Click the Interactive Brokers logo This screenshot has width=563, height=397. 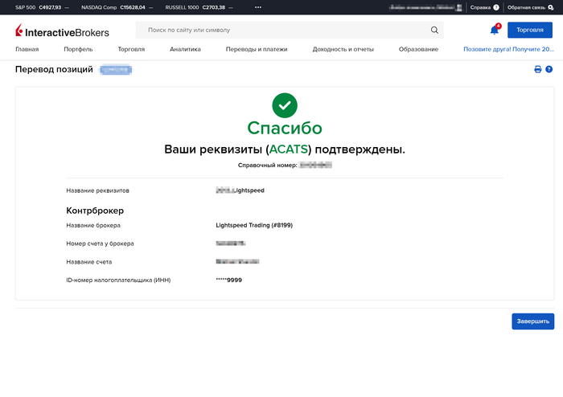tap(62, 31)
